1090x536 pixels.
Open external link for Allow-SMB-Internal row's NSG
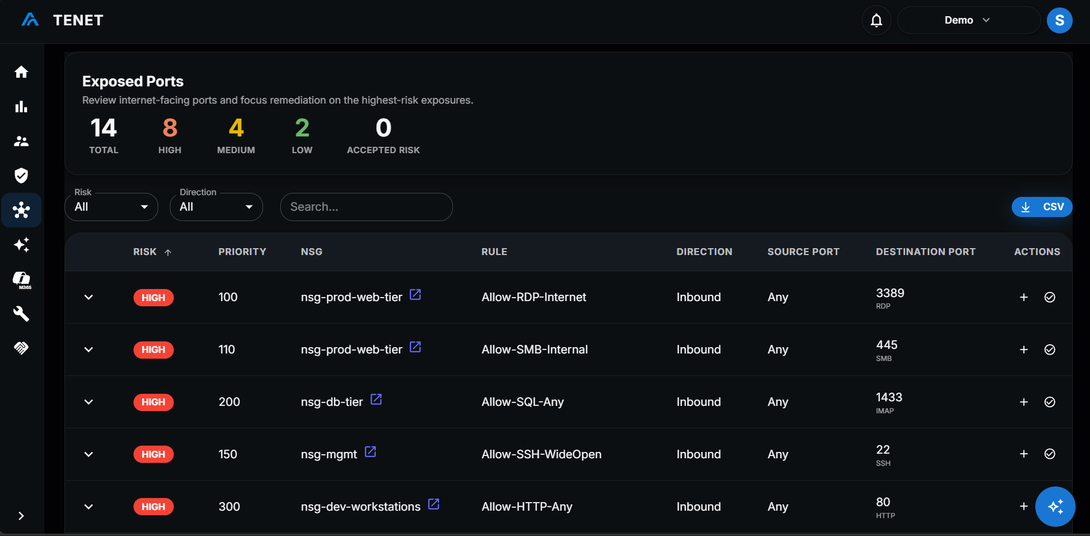tap(416, 347)
